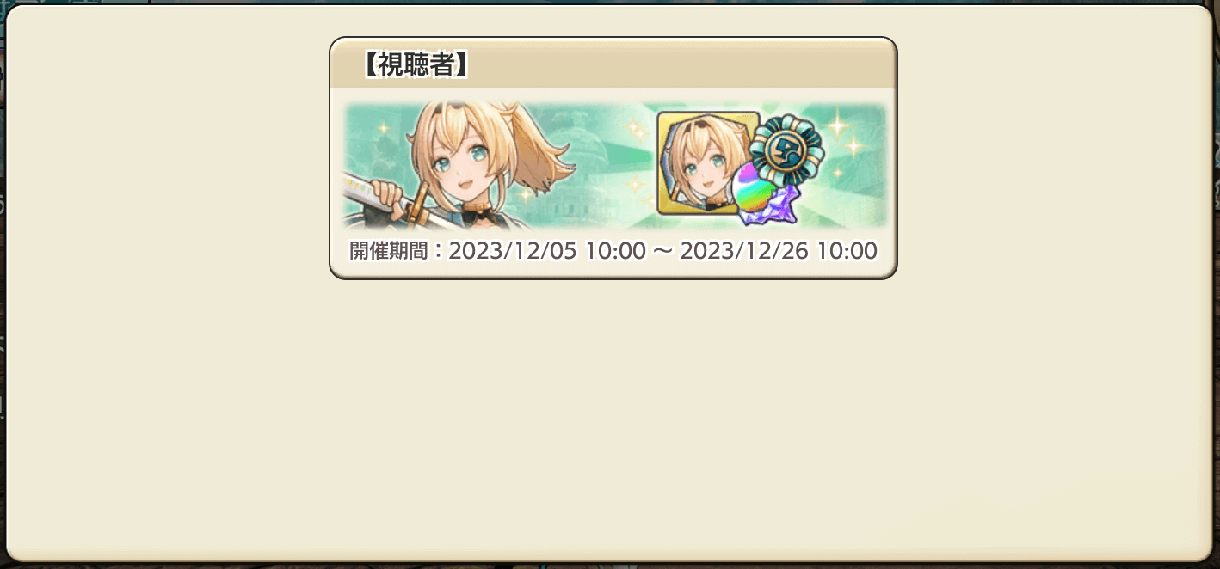
Task: Click the start date 2023/12/05 10:00
Action: pyautogui.click(x=547, y=251)
